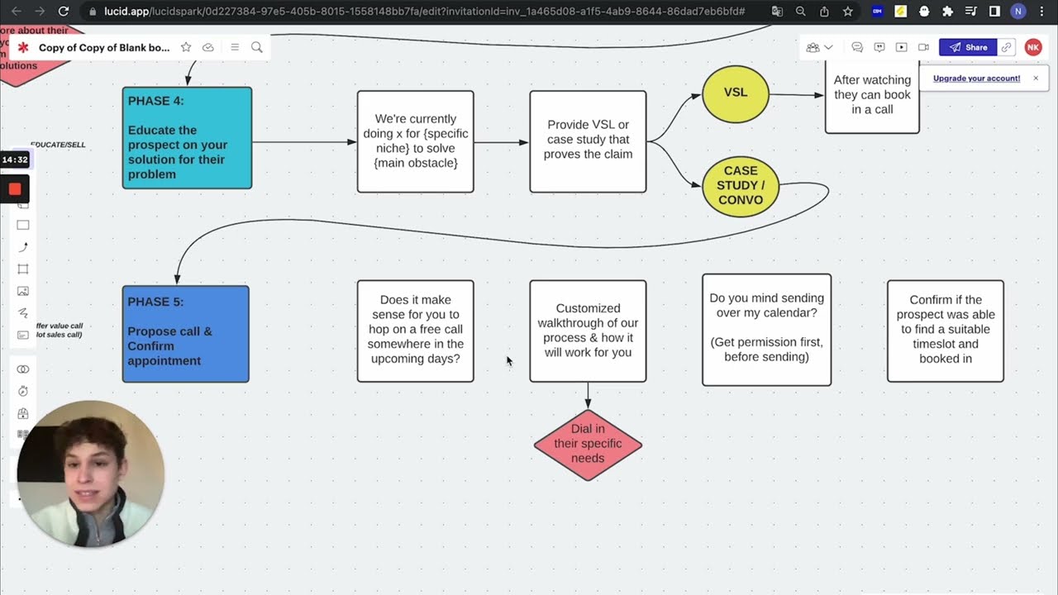Click the translate page icon
The height and width of the screenshot is (595, 1058).
(x=777, y=12)
